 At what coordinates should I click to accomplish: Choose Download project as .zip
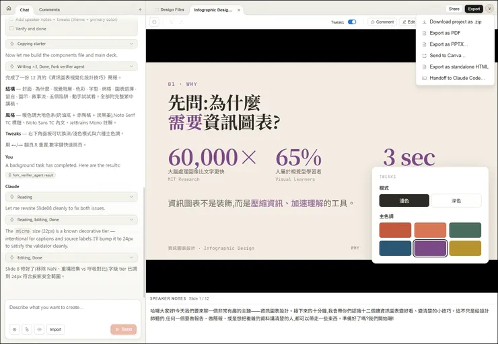455,22
